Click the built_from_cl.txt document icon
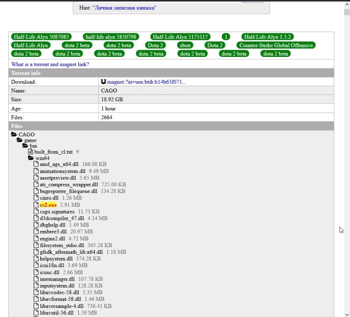The height and width of the screenshot is (317, 350). point(30,152)
